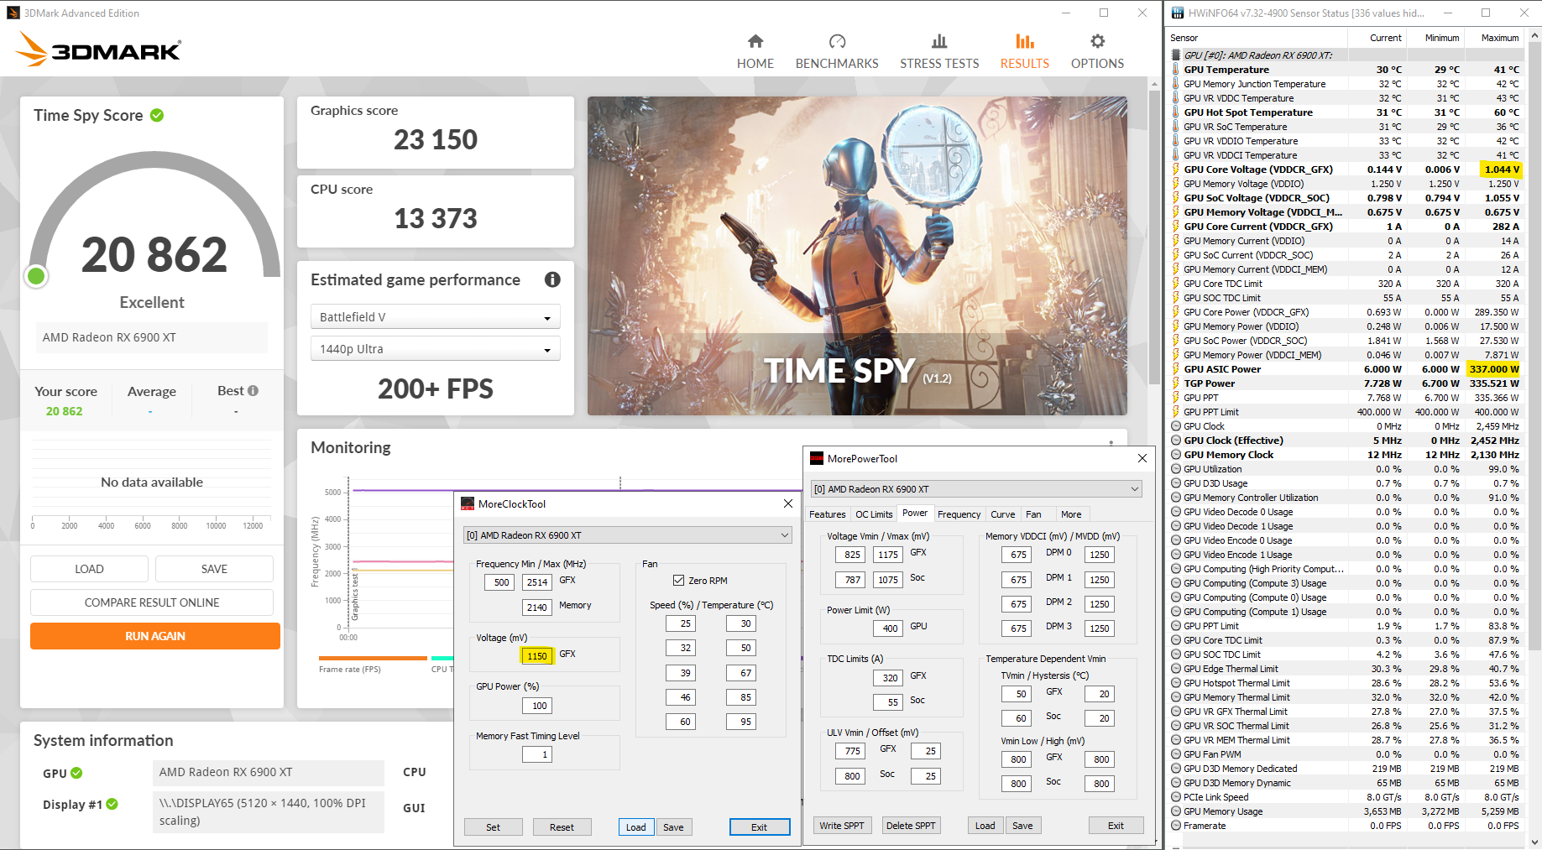Click COMPARE RESULT ONLINE button
The image size is (1542, 850).
coord(152,602)
